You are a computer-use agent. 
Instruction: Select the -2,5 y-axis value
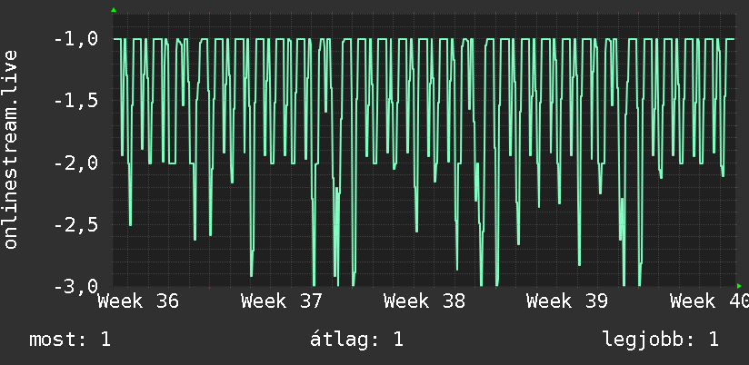pyautogui.click(x=75, y=225)
